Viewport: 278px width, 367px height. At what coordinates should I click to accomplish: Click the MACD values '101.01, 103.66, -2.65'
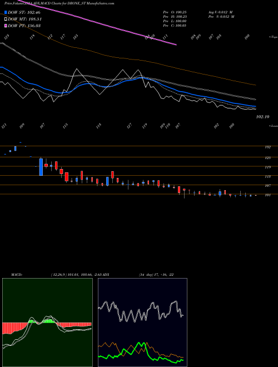pyautogui.click(x=86, y=275)
